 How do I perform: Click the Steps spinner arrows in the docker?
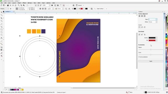click(156, 19)
